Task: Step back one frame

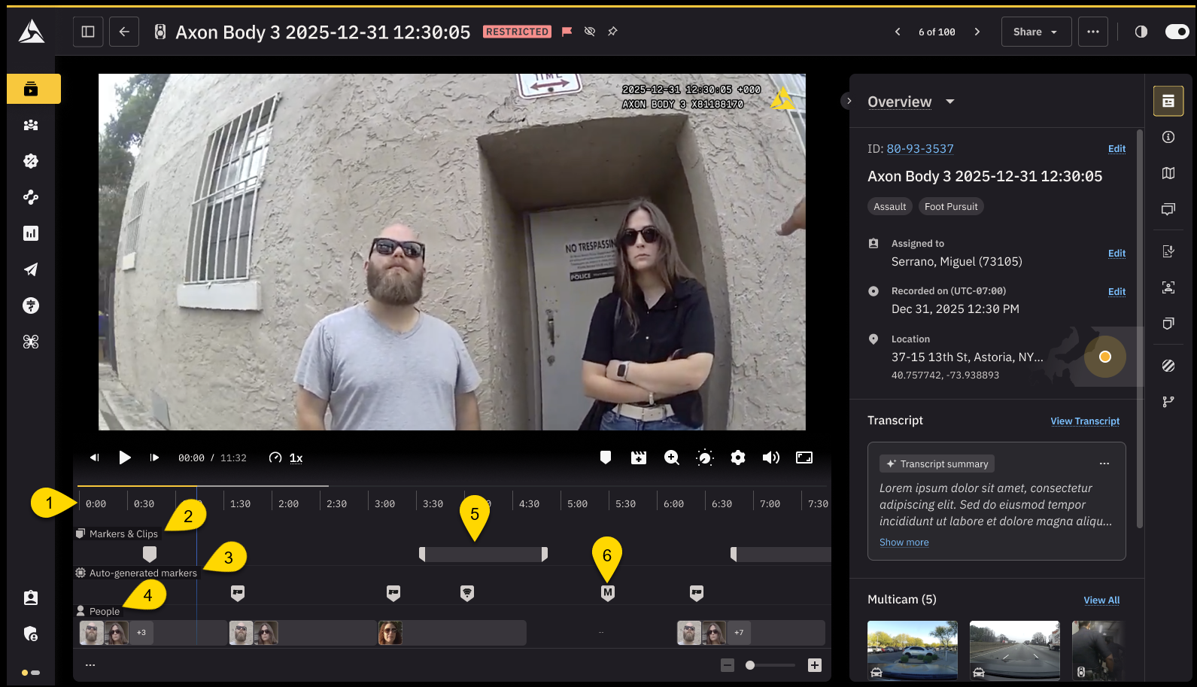Action: click(95, 457)
